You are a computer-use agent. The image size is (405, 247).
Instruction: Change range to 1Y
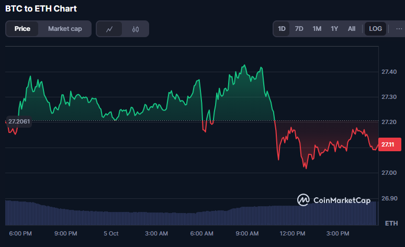click(x=334, y=29)
